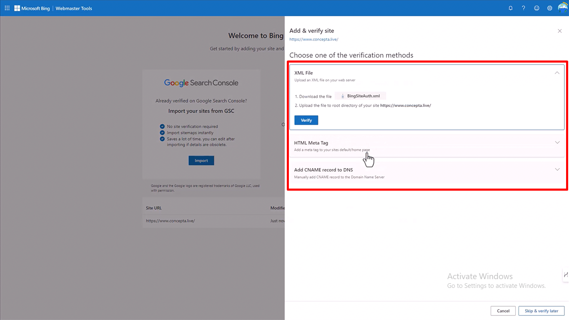Click the 'Saves a lot of time' checkmark
Screen dimensions: 569x320
(163, 139)
